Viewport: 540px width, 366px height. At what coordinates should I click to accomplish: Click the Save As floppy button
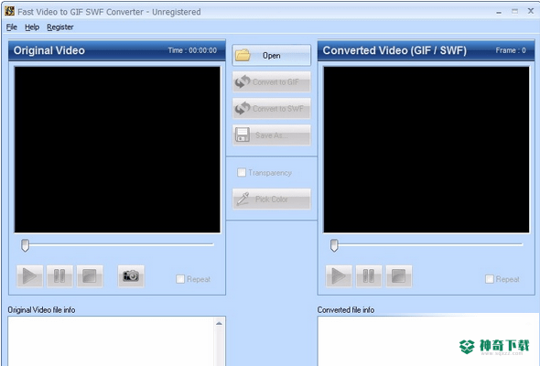coord(272,135)
